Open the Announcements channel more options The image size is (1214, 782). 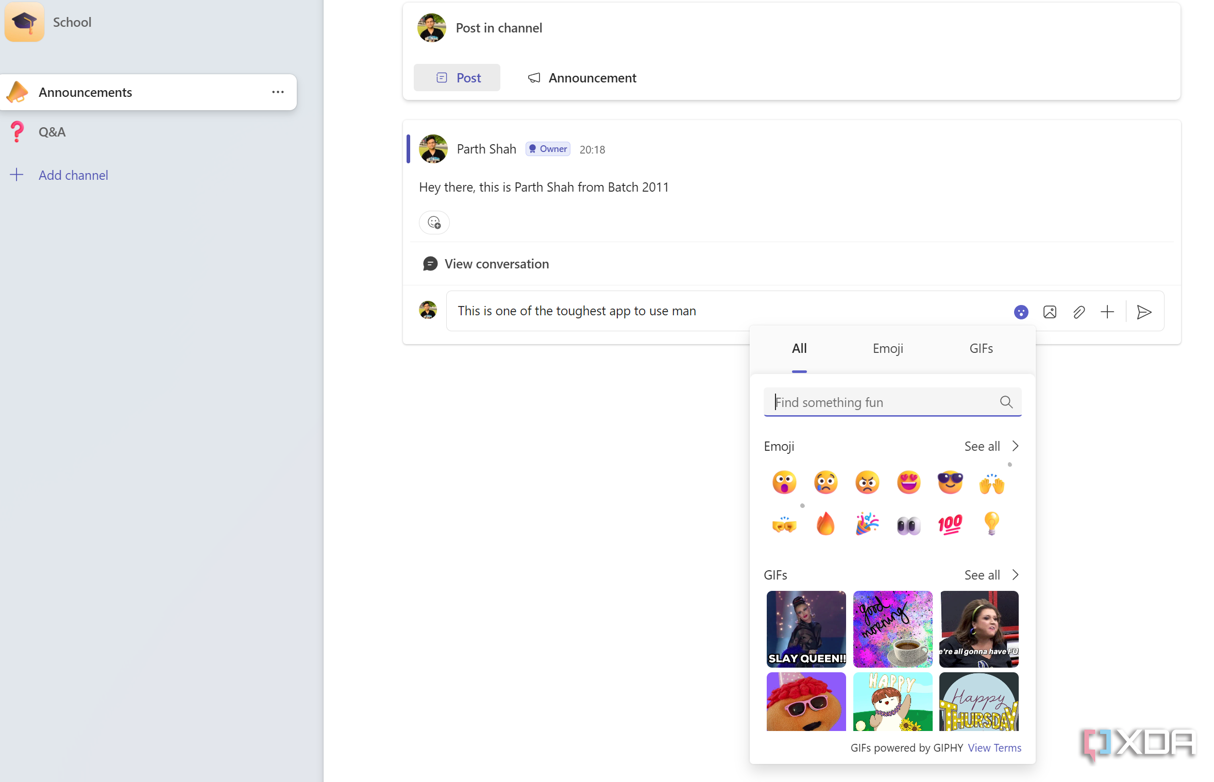point(278,92)
